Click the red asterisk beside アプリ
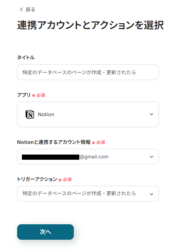 (x=34, y=96)
